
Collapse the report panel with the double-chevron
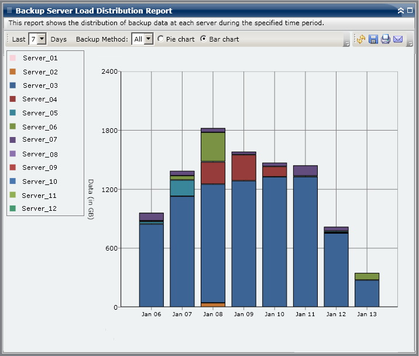click(x=401, y=11)
